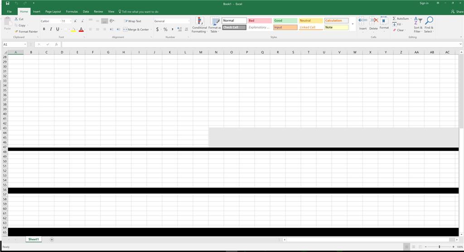
Task: Apply the Comma Style format
Action: 173,29
